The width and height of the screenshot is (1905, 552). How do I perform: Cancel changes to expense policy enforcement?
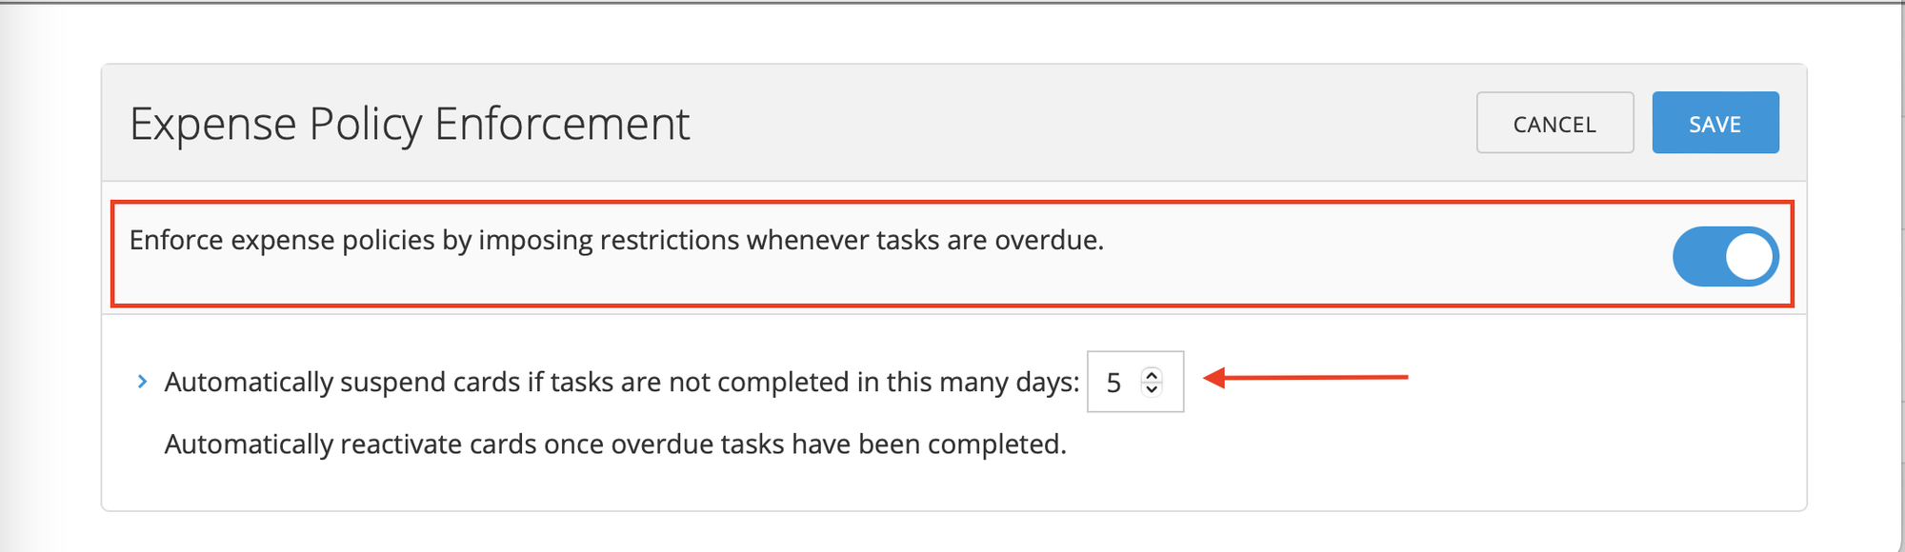(x=1554, y=123)
